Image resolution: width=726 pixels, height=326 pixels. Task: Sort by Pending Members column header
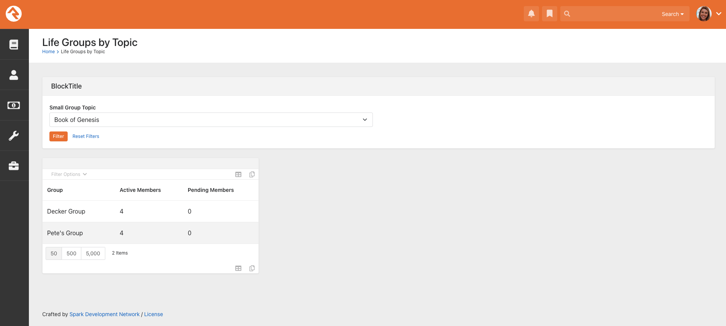pos(211,190)
